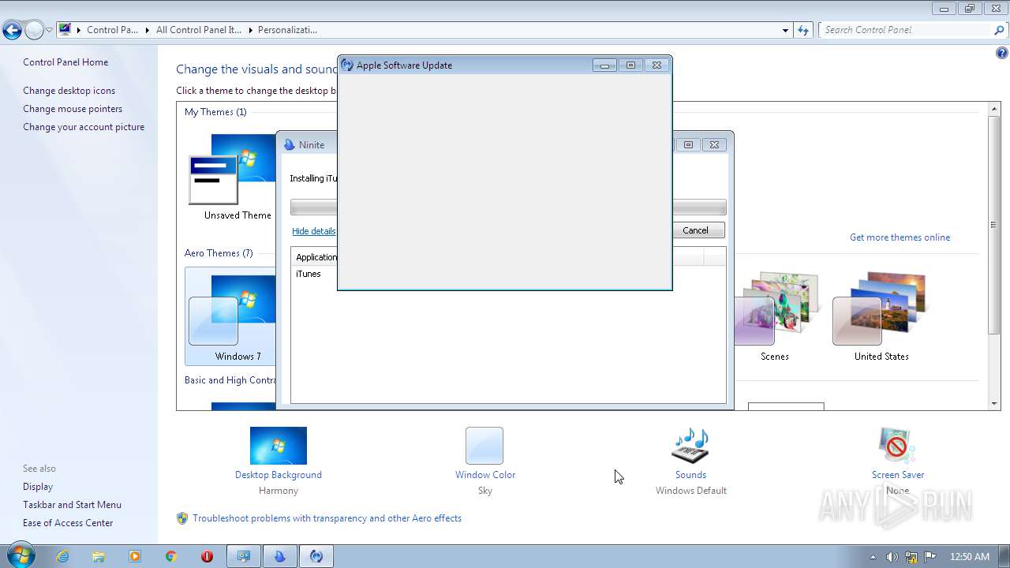
Task: Click the All Control Panel Items breadcrumb
Action: (198, 30)
